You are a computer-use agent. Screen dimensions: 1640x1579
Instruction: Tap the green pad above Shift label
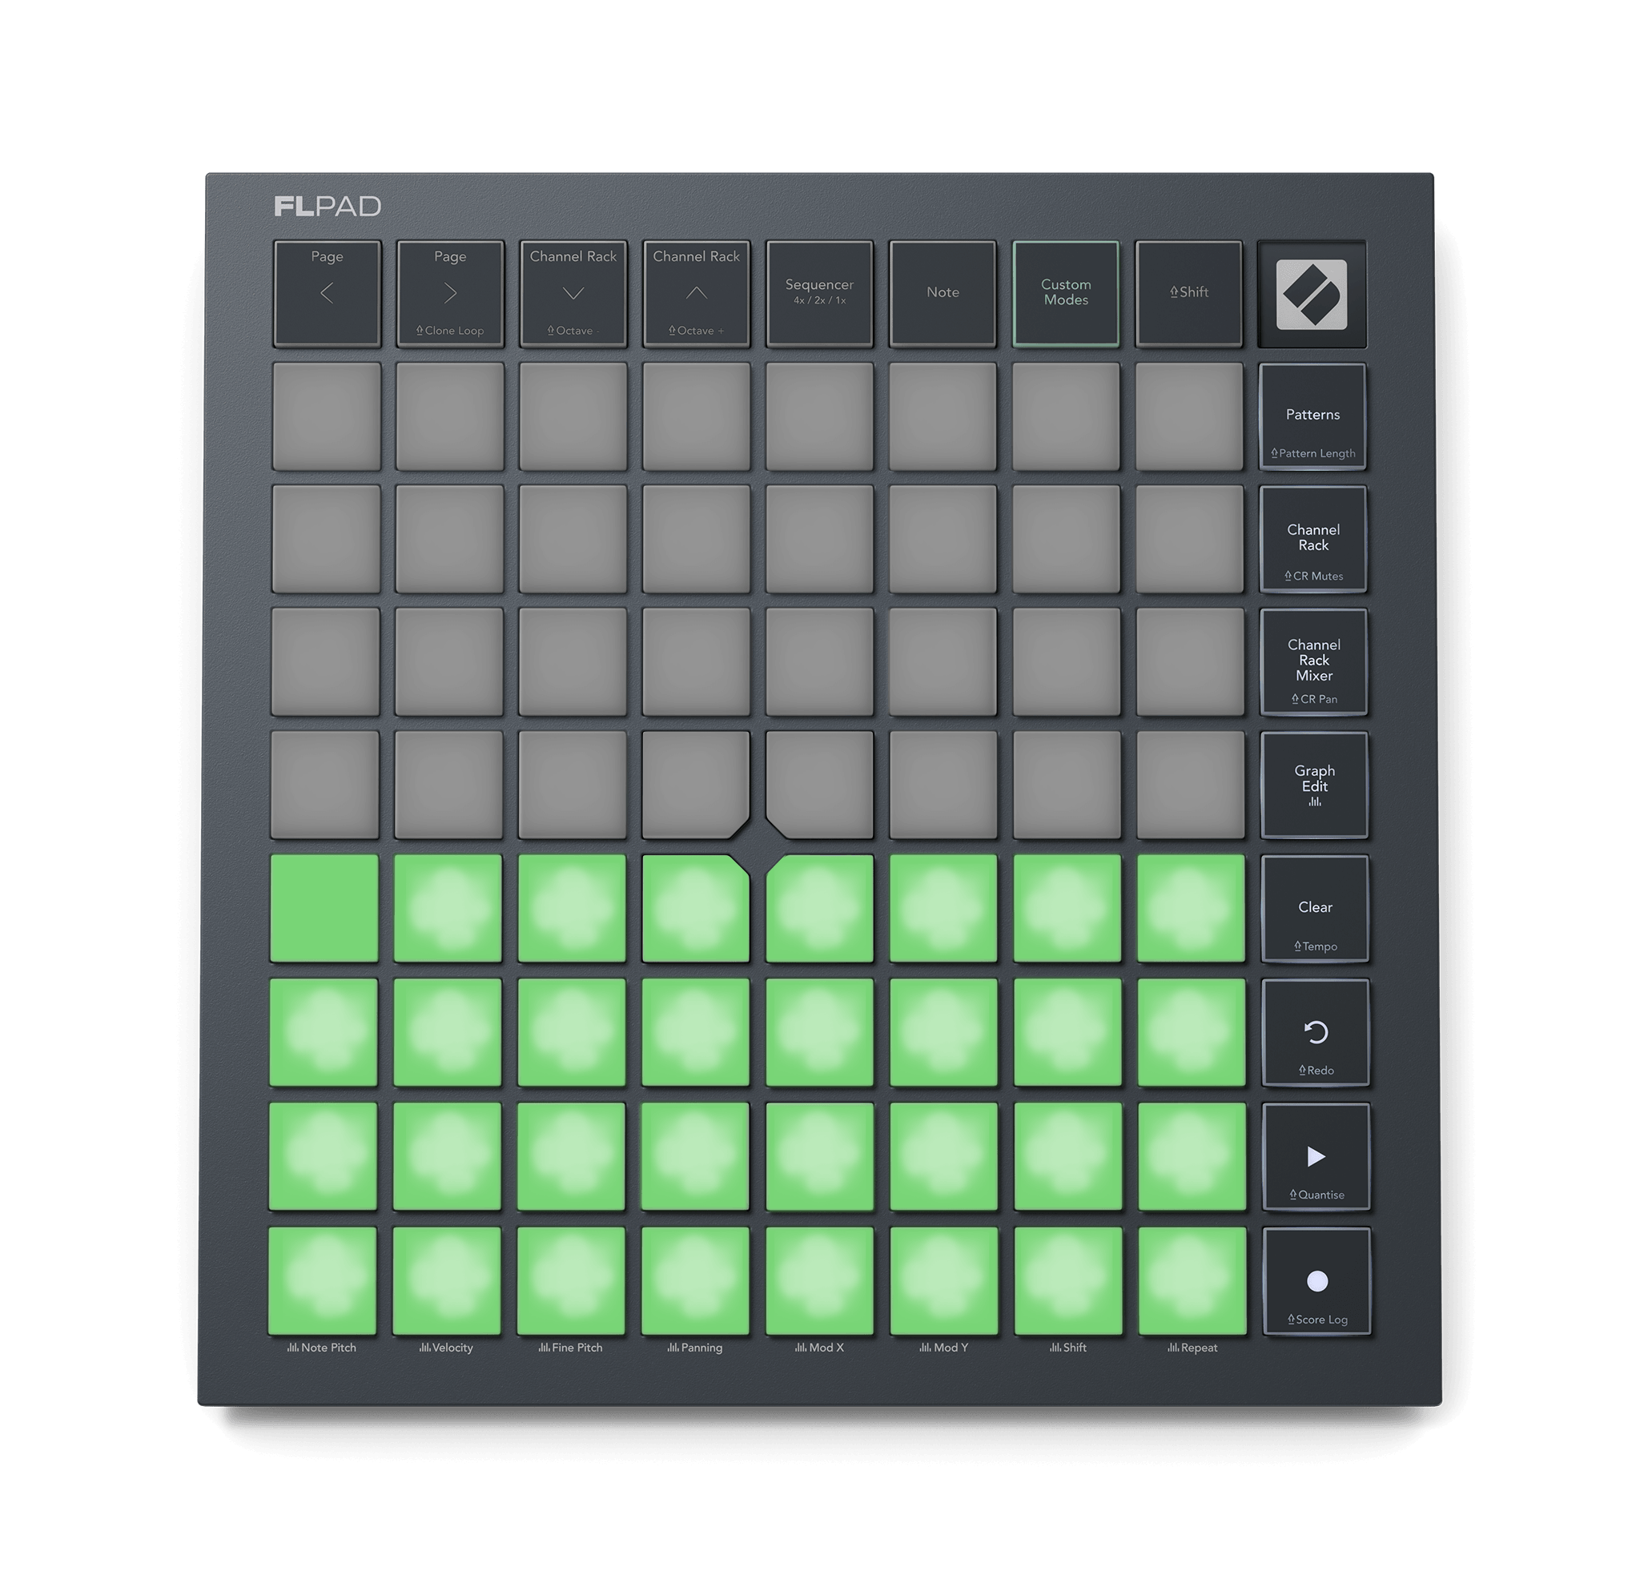[x=1067, y=1280]
